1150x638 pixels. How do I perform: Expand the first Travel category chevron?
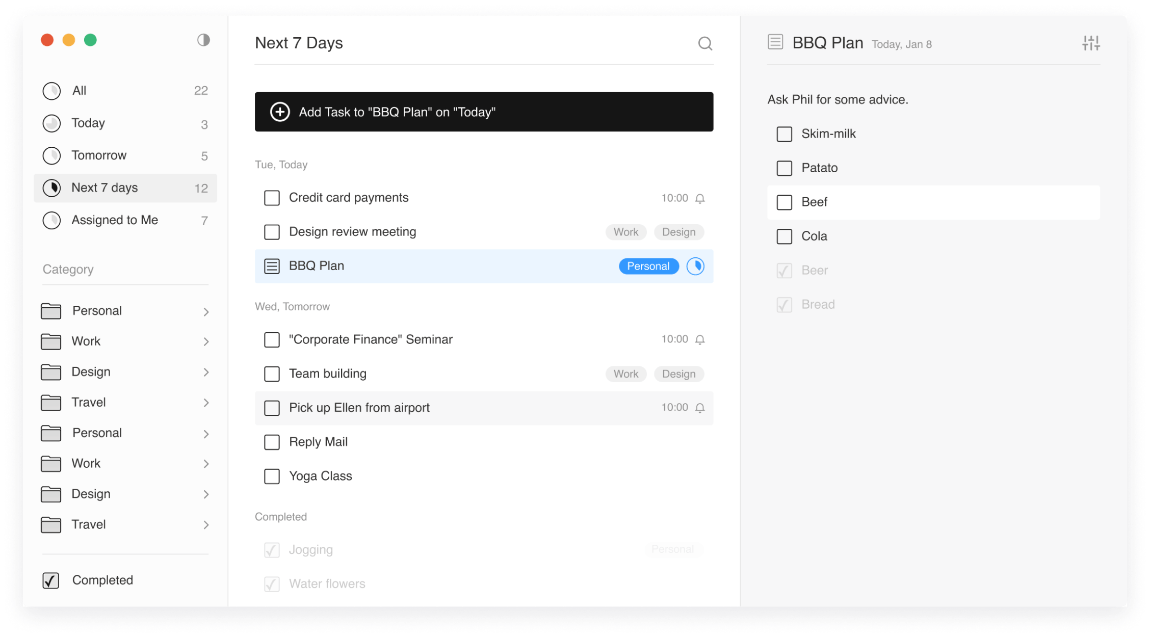pyautogui.click(x=206, y=403)
